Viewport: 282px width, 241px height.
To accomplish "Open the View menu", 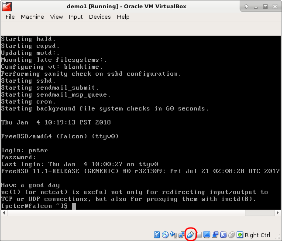I will (x=56, y=17).
